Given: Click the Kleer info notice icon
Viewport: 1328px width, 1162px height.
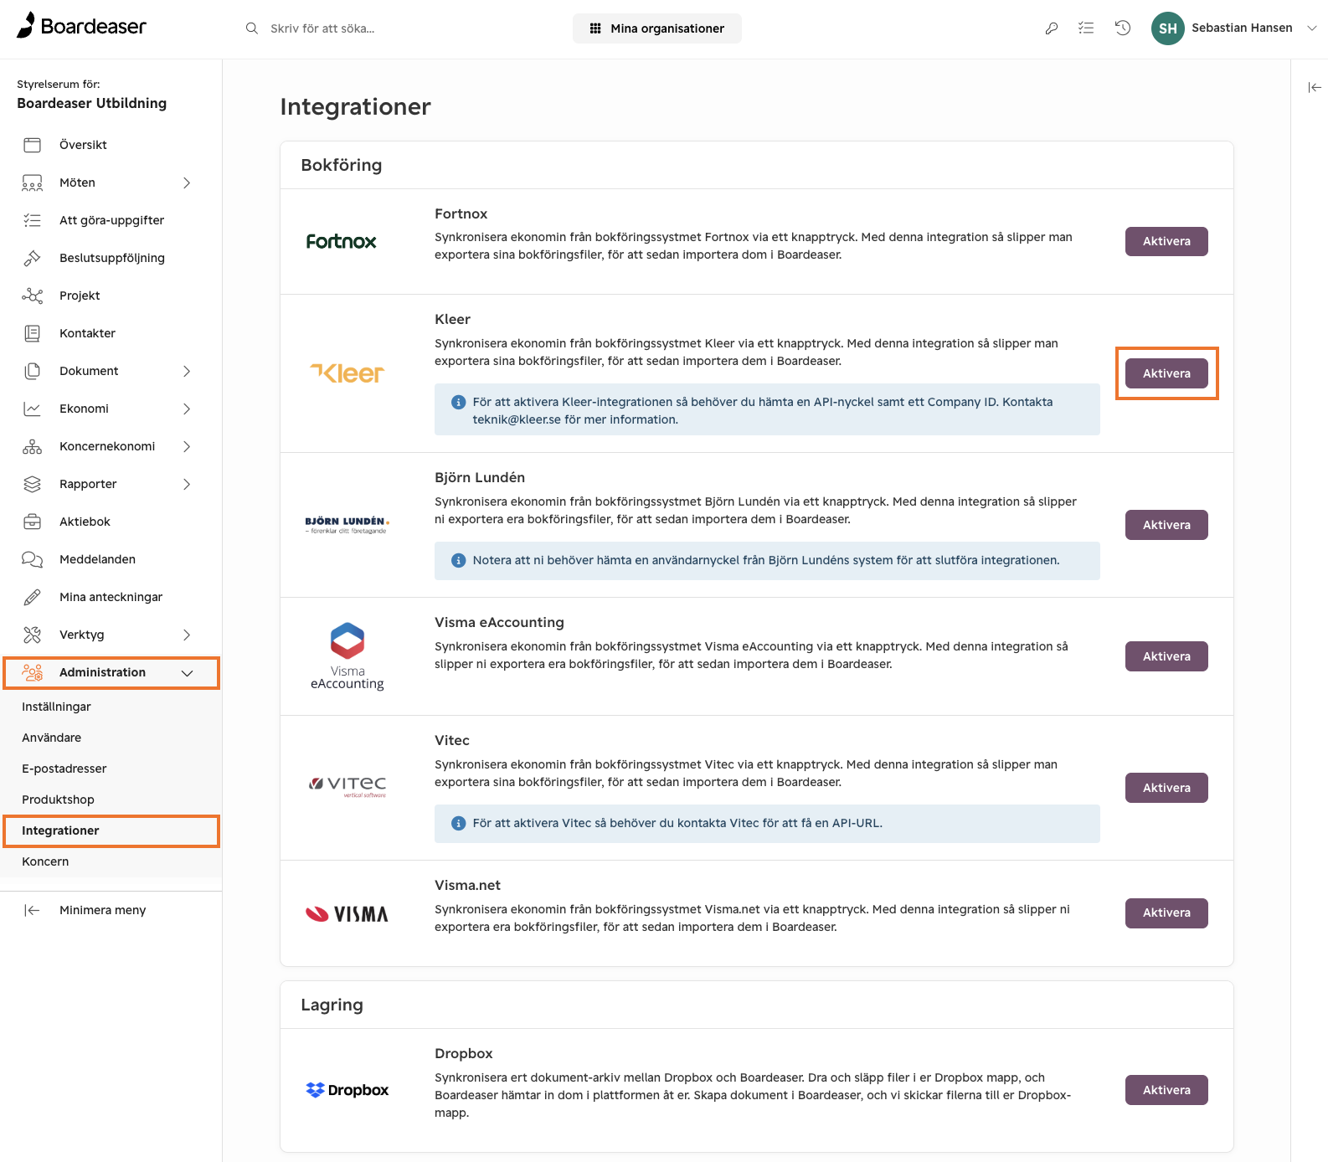Looking at the screenshot, I should [459, 402].
